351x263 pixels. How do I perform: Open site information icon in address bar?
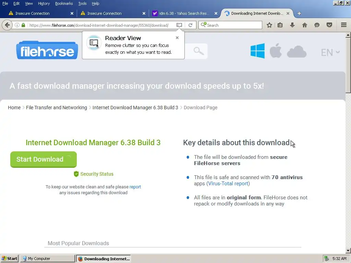click(x=17, y=25)
